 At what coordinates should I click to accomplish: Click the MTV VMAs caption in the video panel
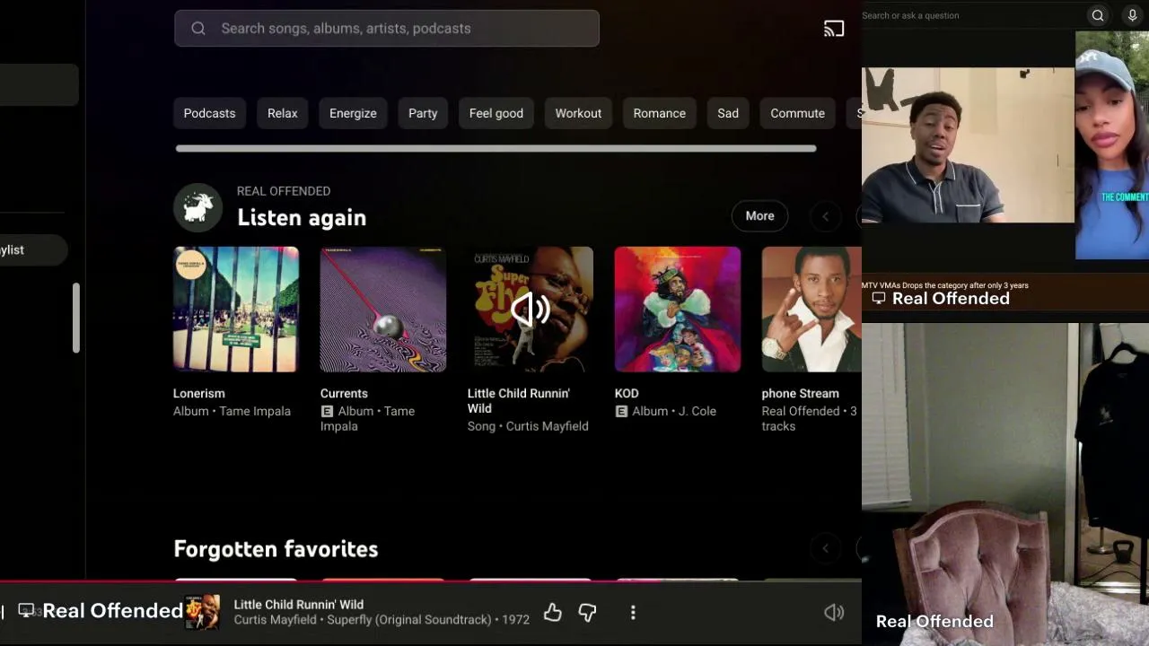point(945,285)
